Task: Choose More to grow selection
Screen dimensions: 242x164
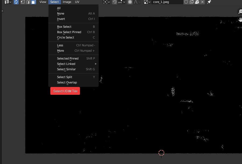Action: pyautogui.click(x=73, y=51)
